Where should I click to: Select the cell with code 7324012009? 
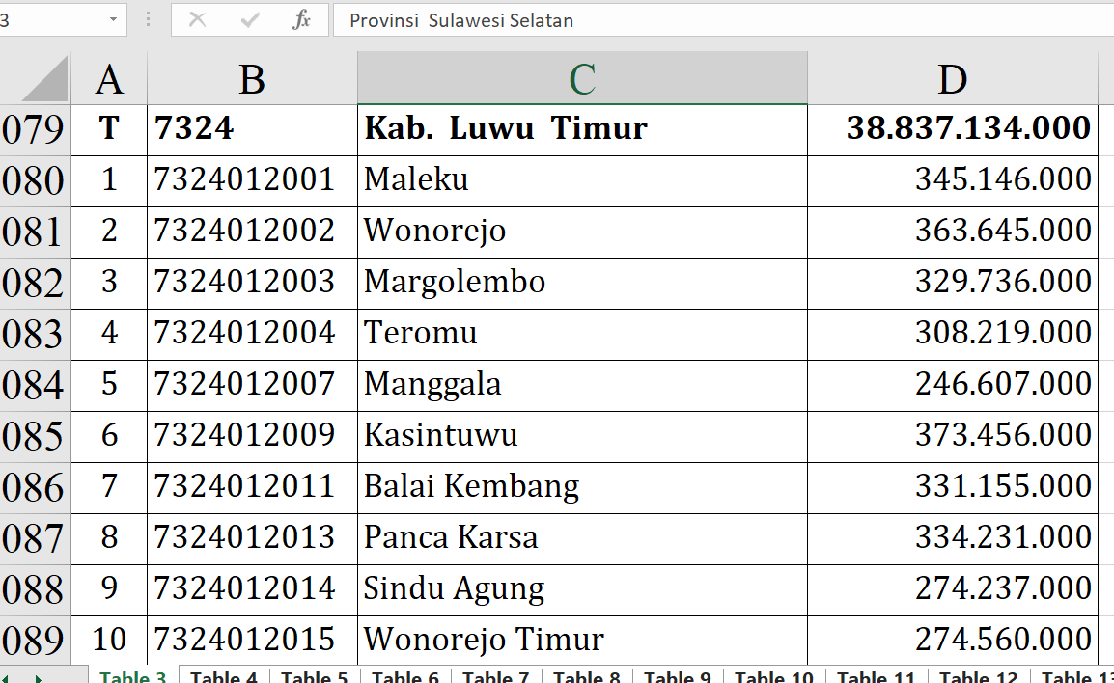point(251,435)
